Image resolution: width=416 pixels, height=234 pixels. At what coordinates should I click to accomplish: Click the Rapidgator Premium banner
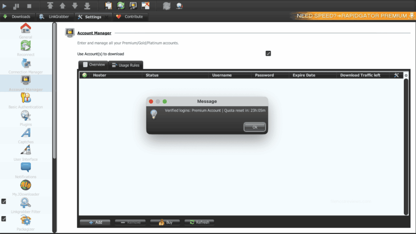coord(354,16)
